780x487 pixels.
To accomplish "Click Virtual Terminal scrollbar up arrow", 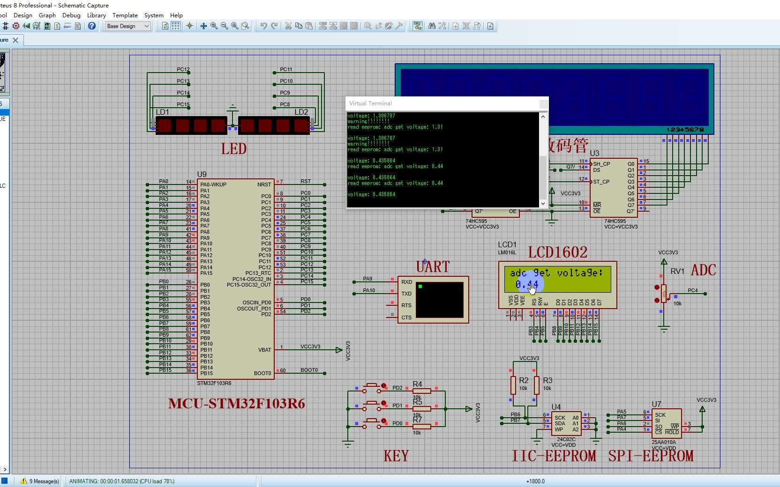I will point(543,116).
